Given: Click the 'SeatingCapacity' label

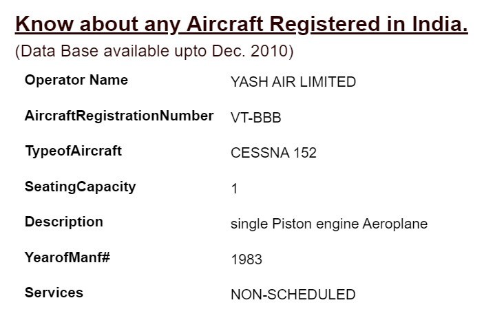Looking at the screenshot, I should 80,187.
